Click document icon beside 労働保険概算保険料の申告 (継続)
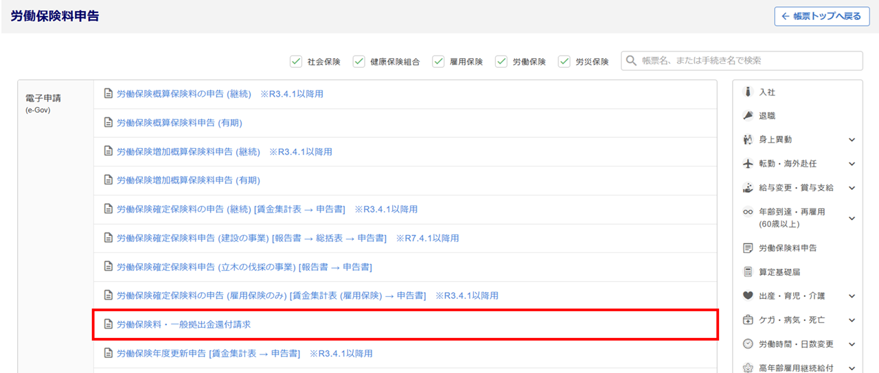879x373 pixels. pyautogui.click(x=108, y=94)
